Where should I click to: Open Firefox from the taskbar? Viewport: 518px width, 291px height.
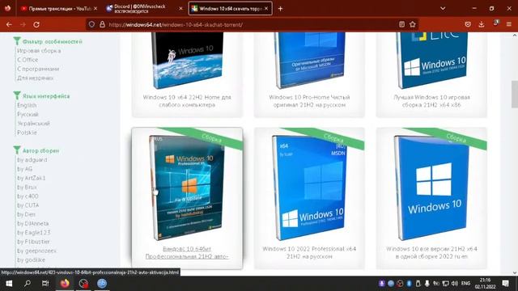point(65,284)
